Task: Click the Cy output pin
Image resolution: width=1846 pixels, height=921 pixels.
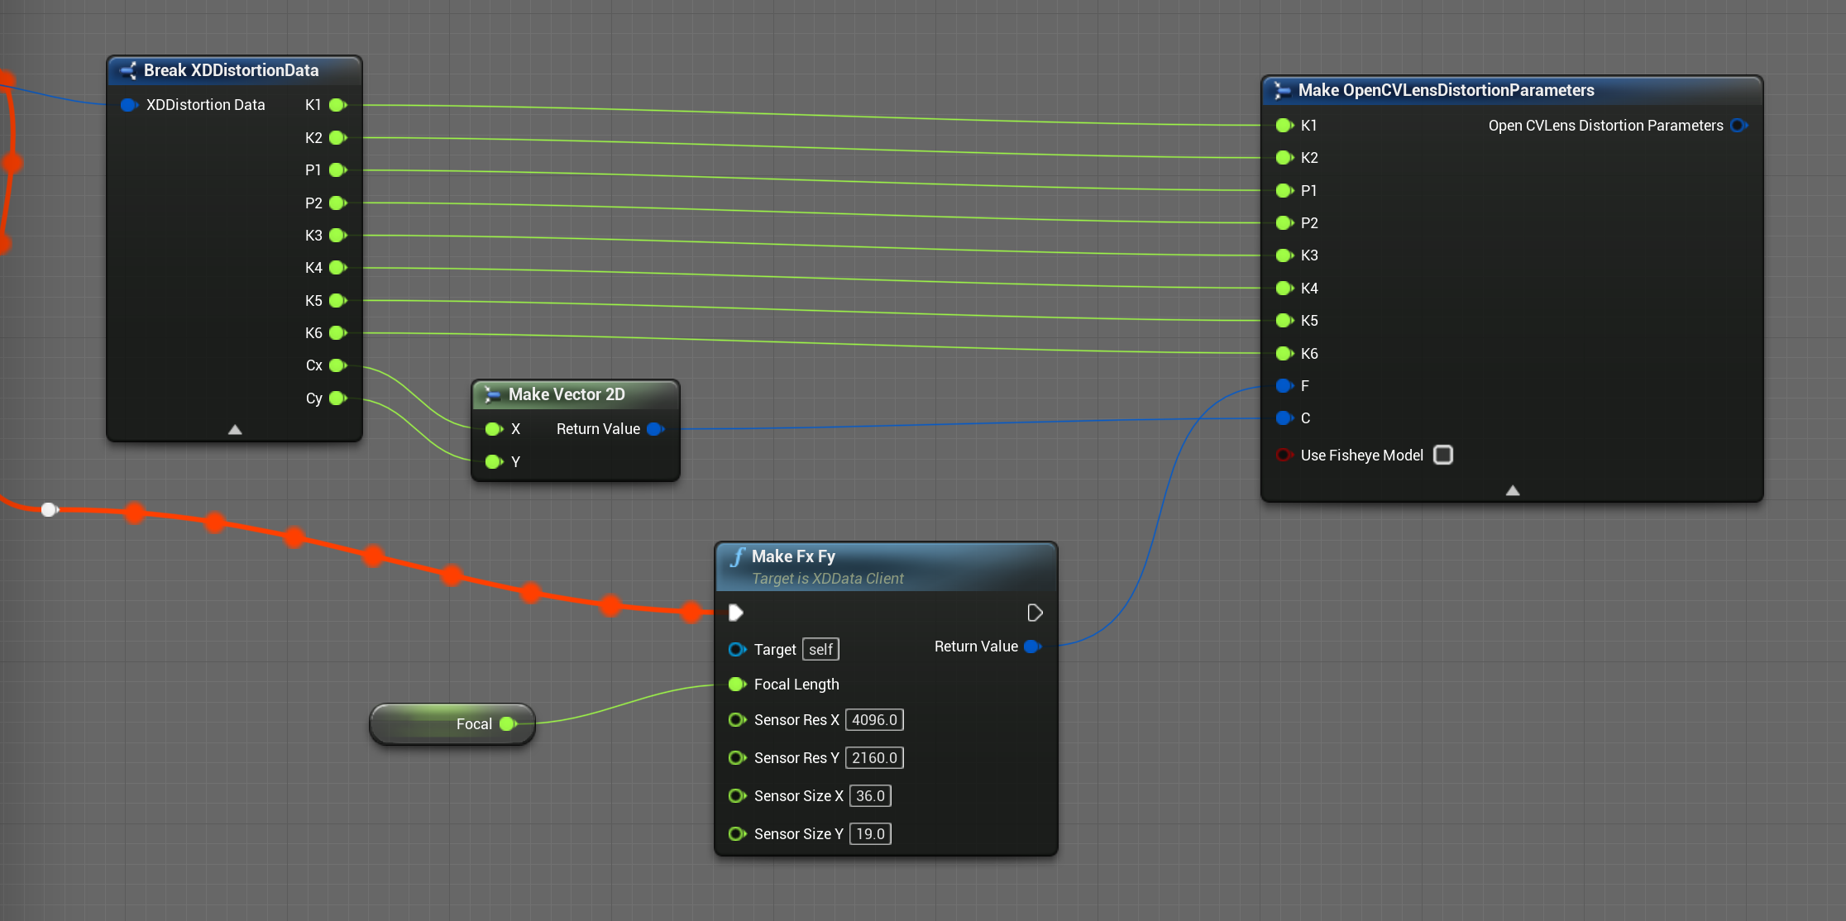Action: point(337,398)
